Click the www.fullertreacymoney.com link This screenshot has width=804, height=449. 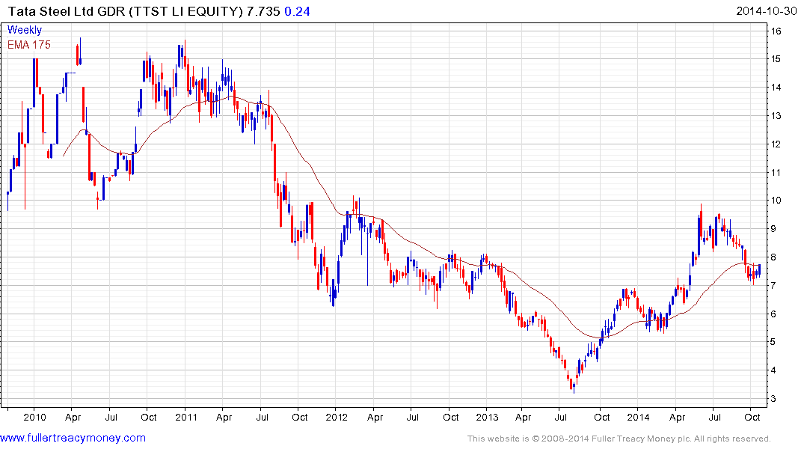point(73,438)
